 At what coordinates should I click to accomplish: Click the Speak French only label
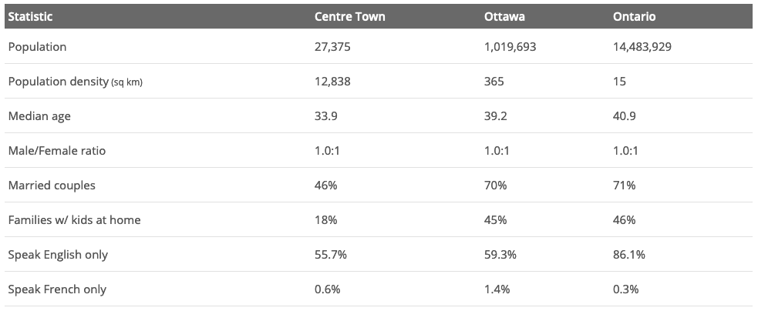coord(57,289)
